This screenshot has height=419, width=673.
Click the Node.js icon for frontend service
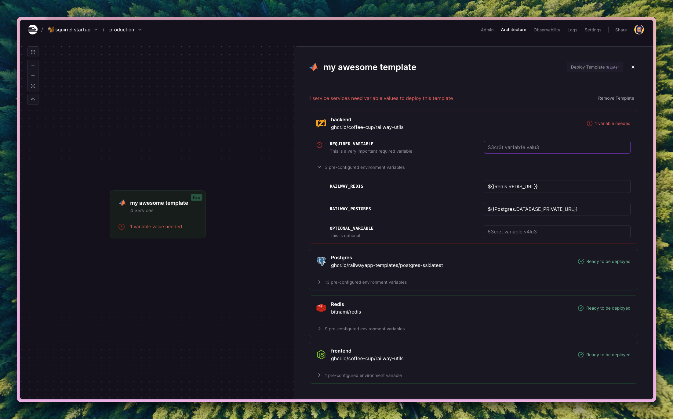pyautogui.click(x=321, y=354)
